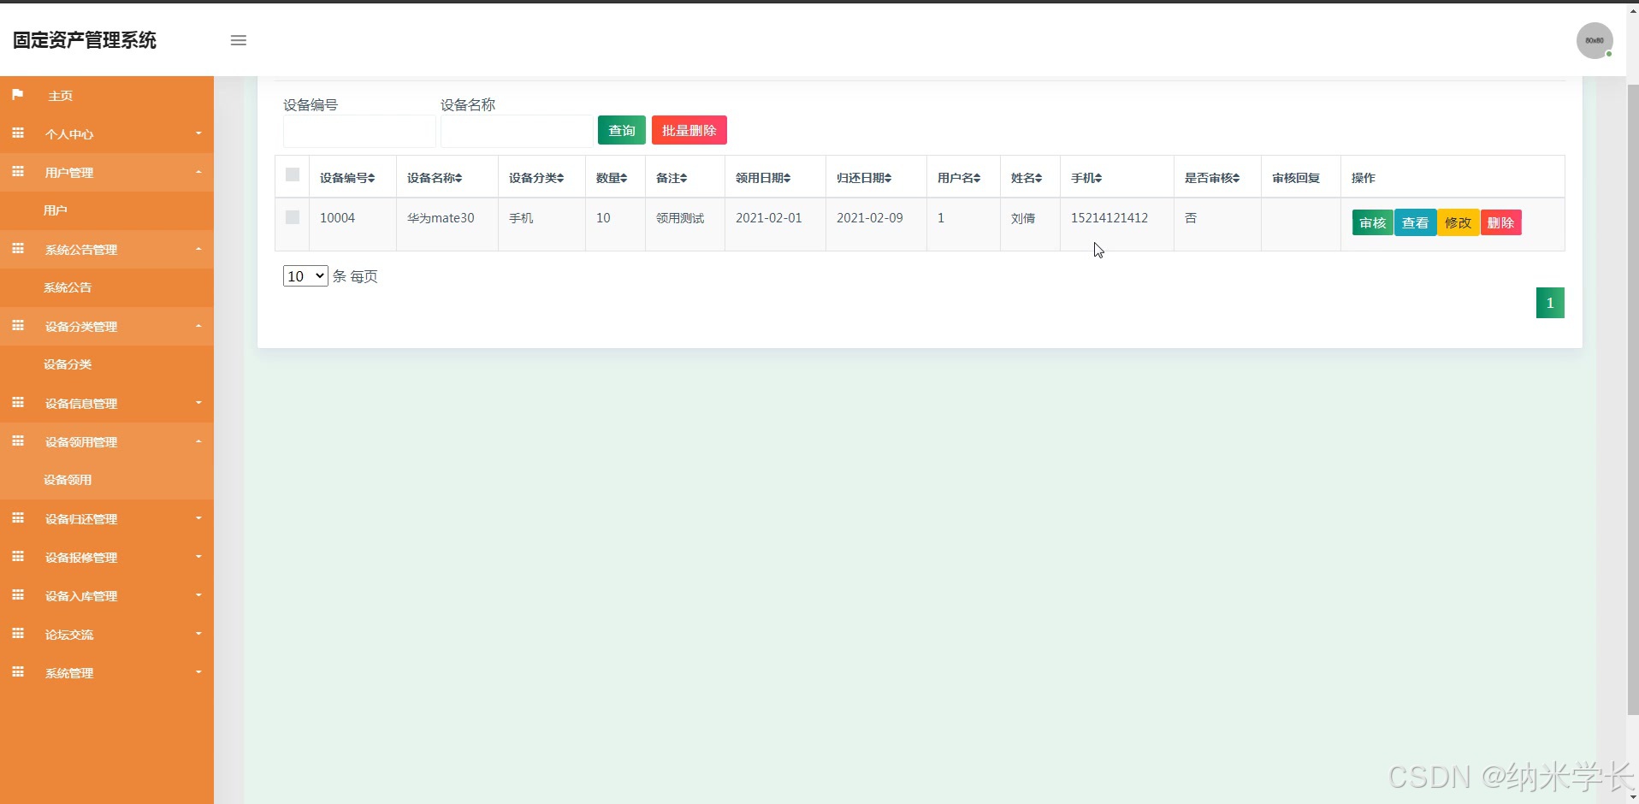This screenshot has width=1639, height=804.
Task: Click grid icon beside 设备入库管理
Action: [18, 595]
